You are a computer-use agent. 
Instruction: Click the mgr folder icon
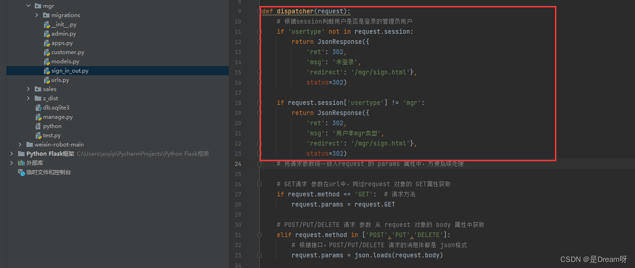pos(38,6)
